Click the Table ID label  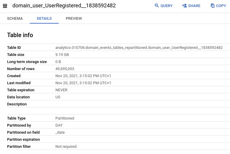click(x=14, y=48)
